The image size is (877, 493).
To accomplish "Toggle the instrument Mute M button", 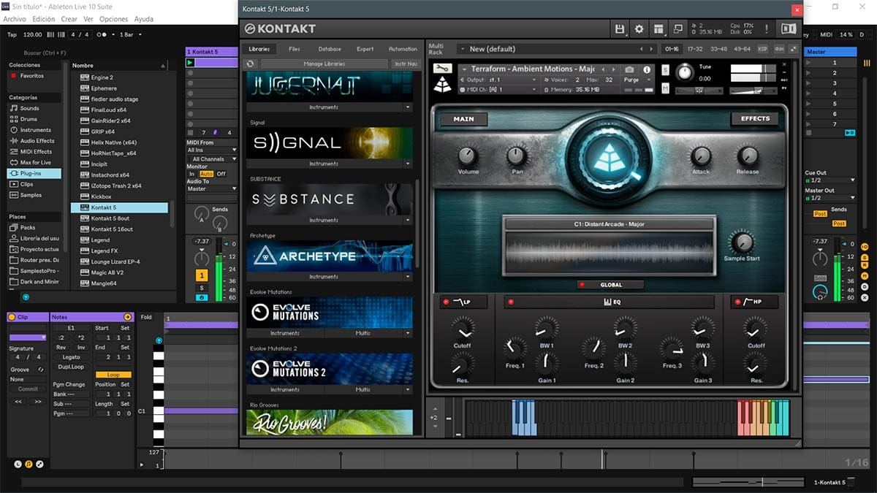I will (x=666, y=88).
